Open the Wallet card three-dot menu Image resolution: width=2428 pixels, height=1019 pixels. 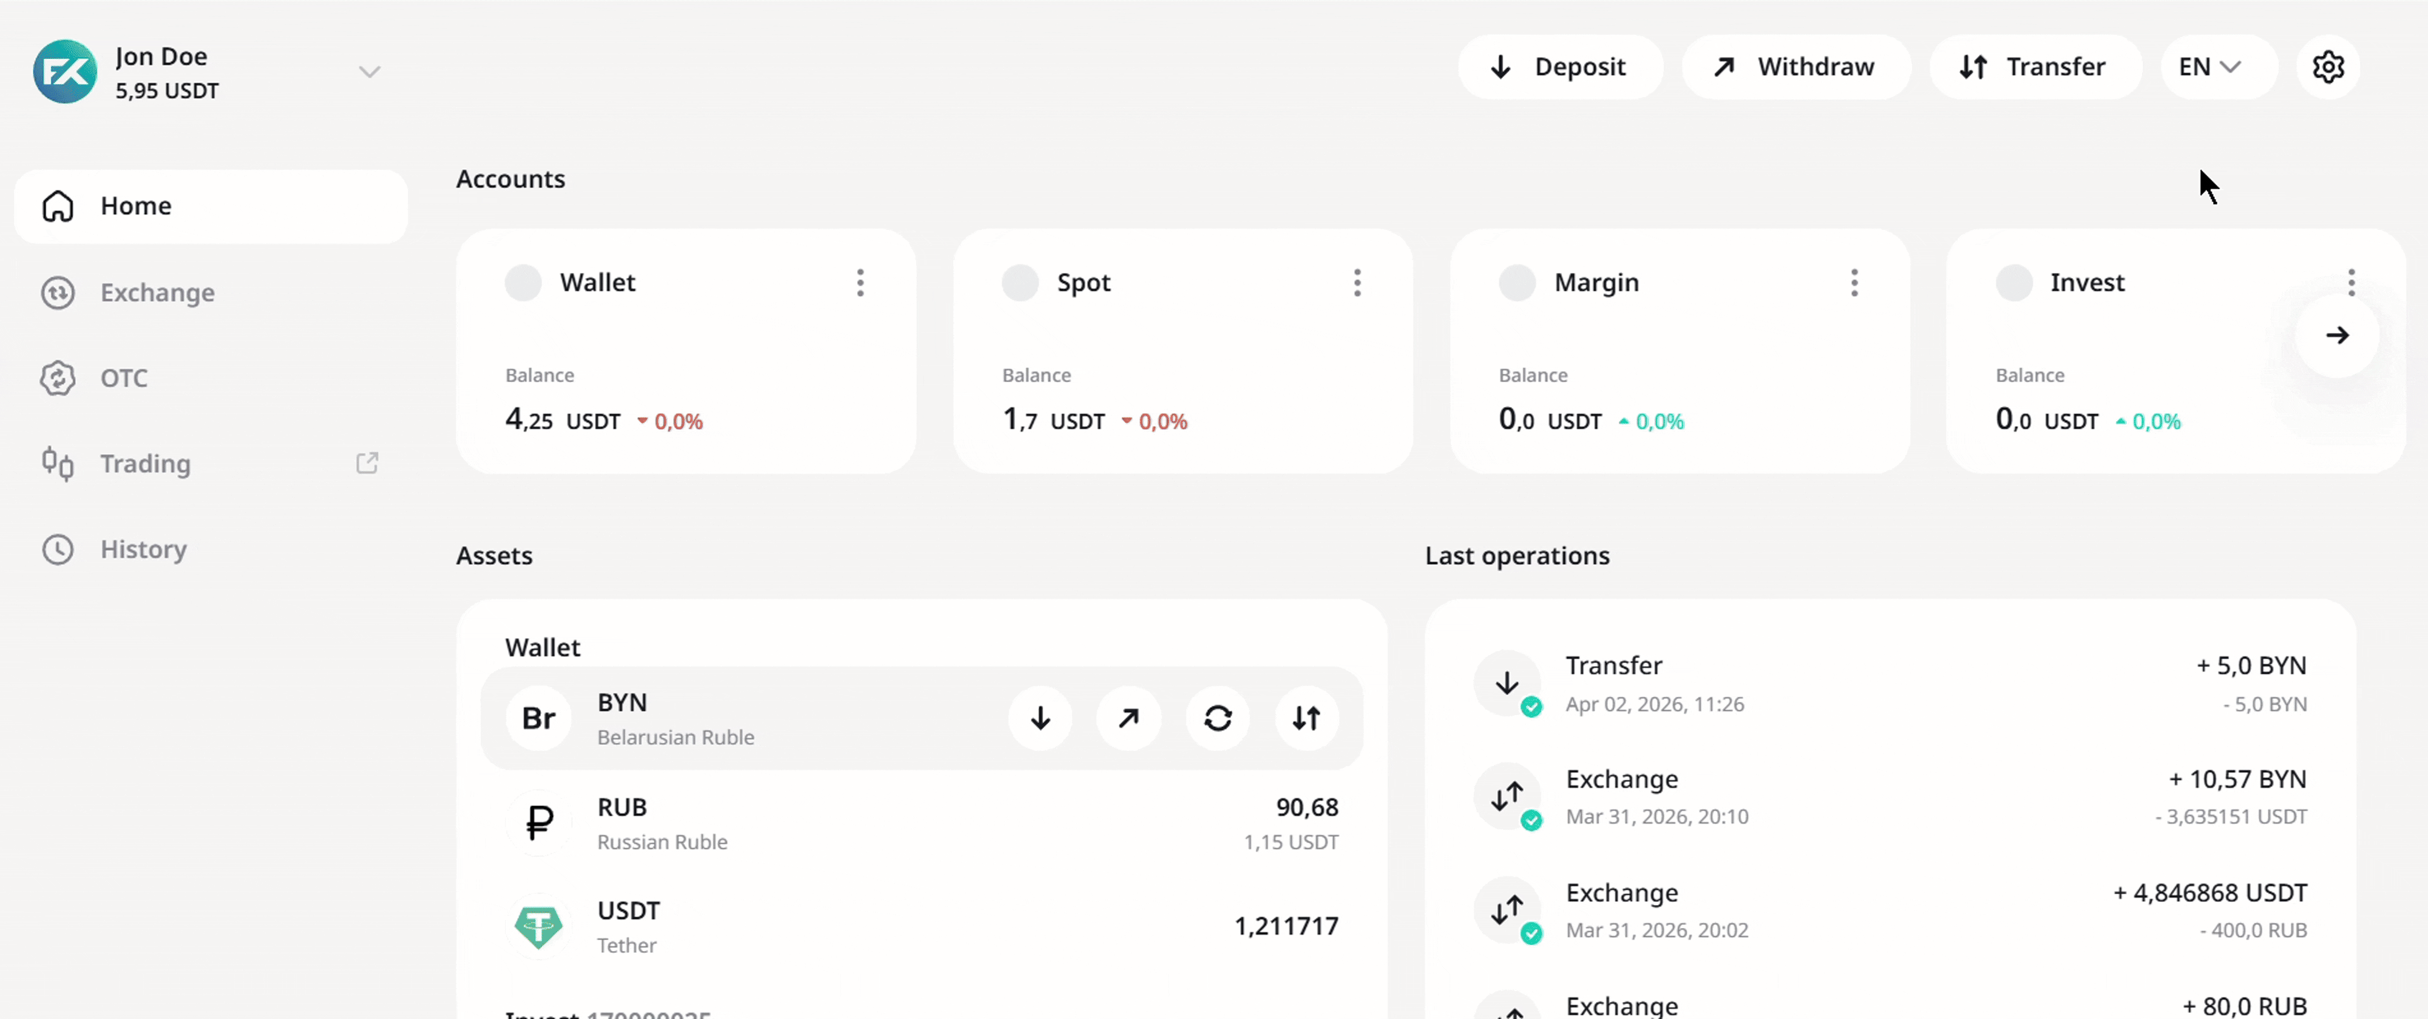(x=860, y=283)
